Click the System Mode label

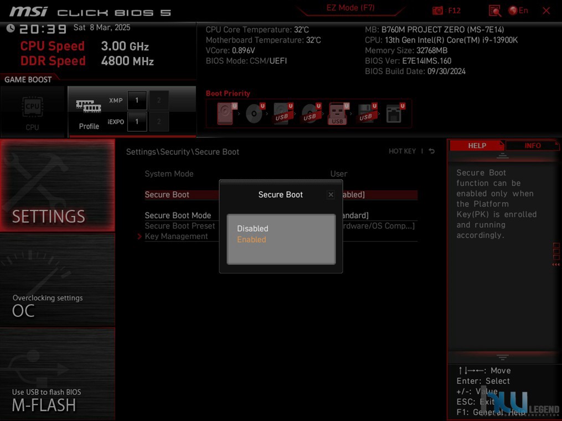click(x=169, y=174)
